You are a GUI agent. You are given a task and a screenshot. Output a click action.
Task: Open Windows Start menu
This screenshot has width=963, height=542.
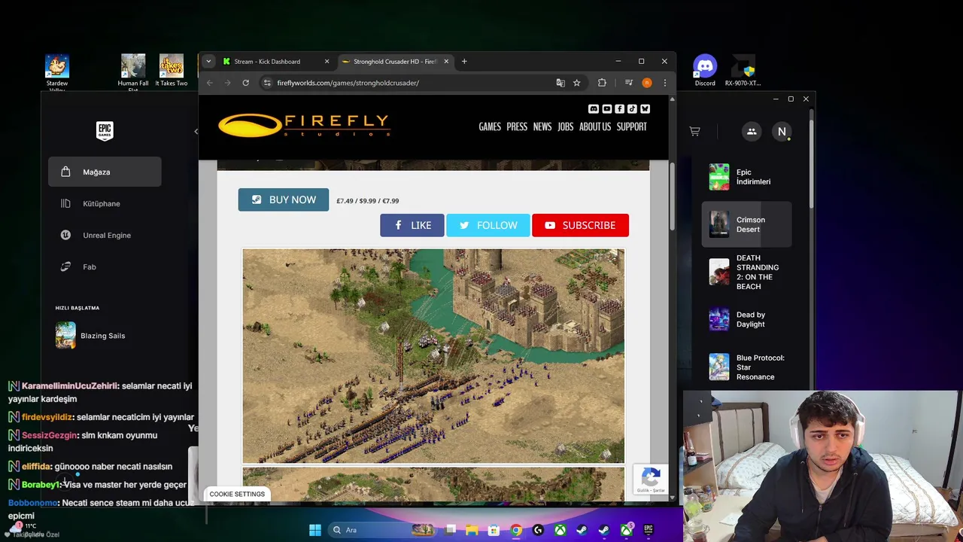(x=315, y=530)
